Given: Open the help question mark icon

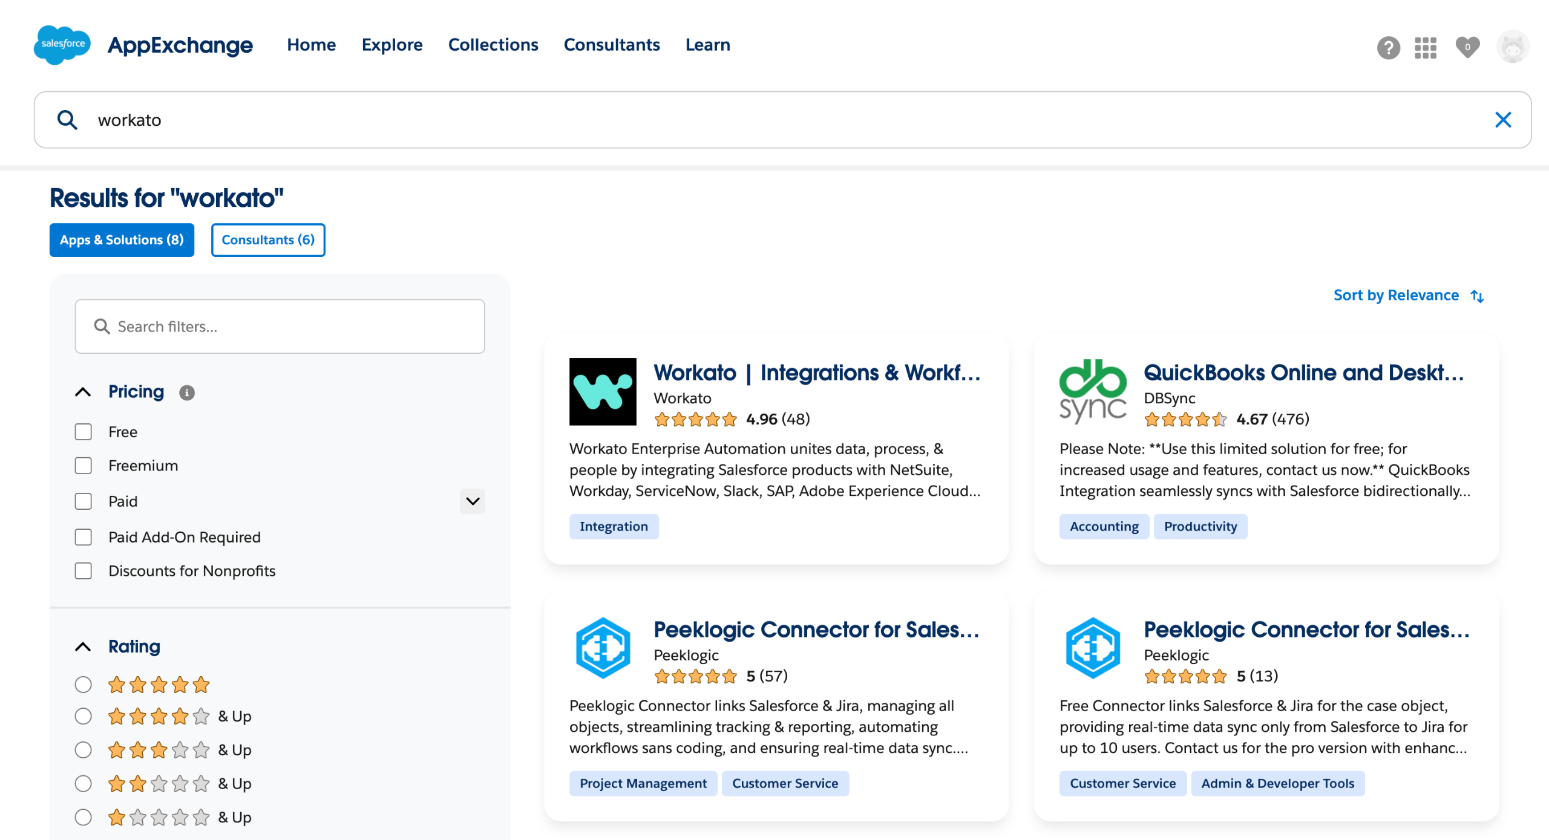Looking at the screenshot, I should 1388,47.
